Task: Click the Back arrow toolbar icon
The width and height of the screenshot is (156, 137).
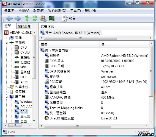Action: (x=9, y=18)
